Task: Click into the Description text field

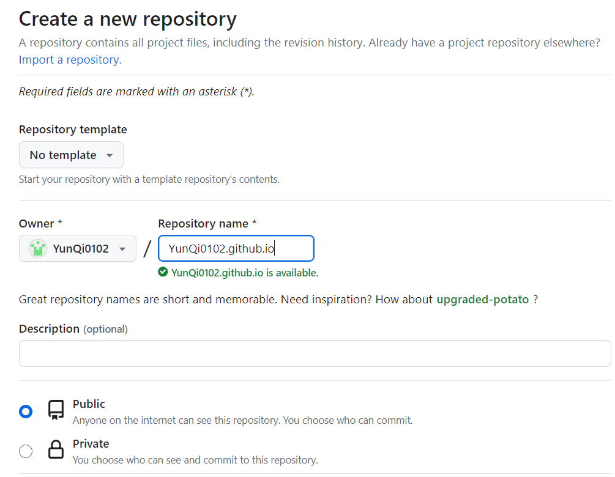Action: coord(315,353)
